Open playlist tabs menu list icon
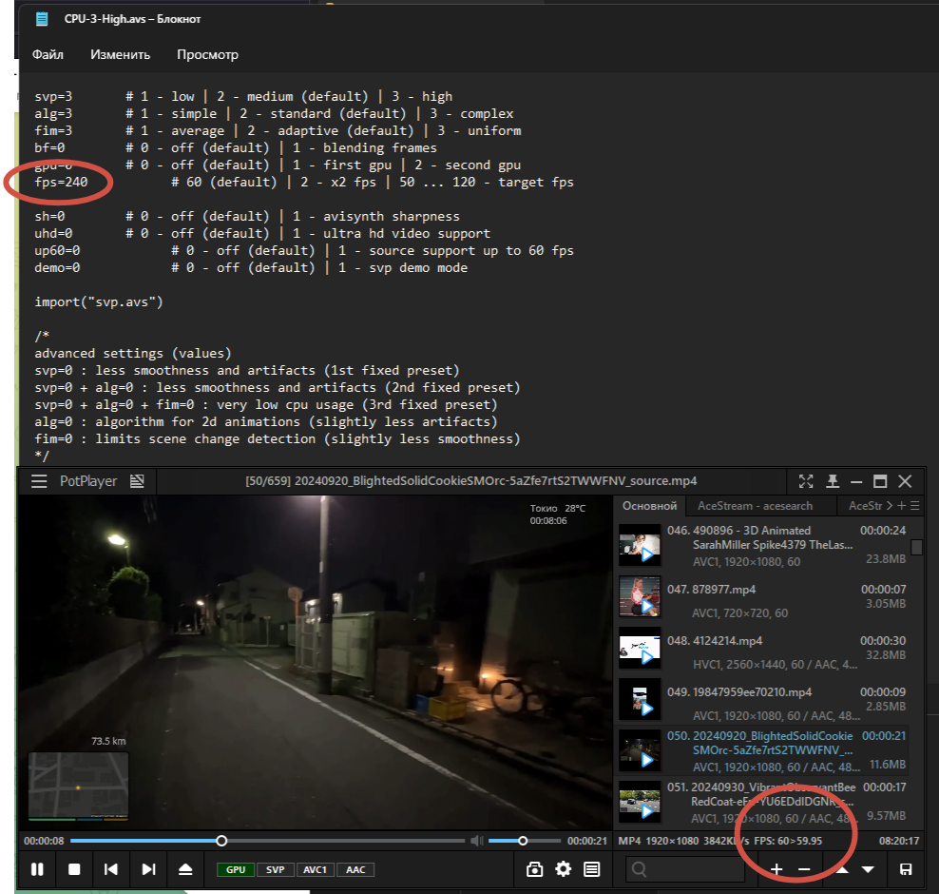 point(915,506)
